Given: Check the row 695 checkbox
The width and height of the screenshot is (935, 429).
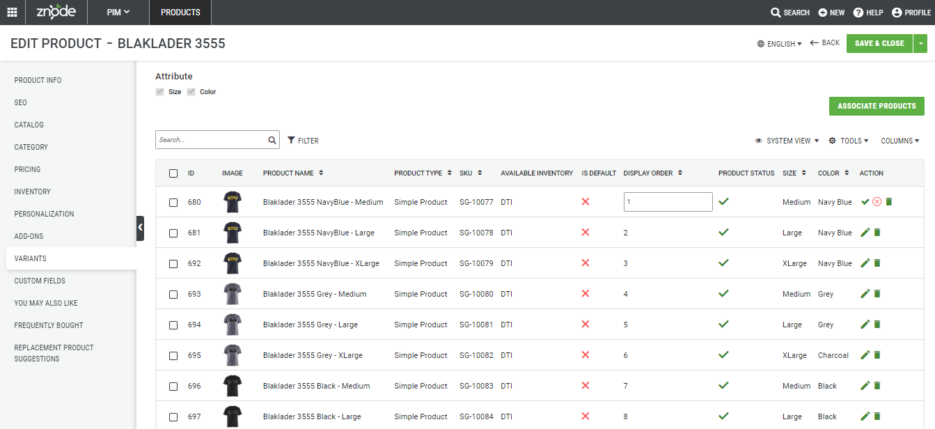Looking at the screenshot, I should pos(173,356).
